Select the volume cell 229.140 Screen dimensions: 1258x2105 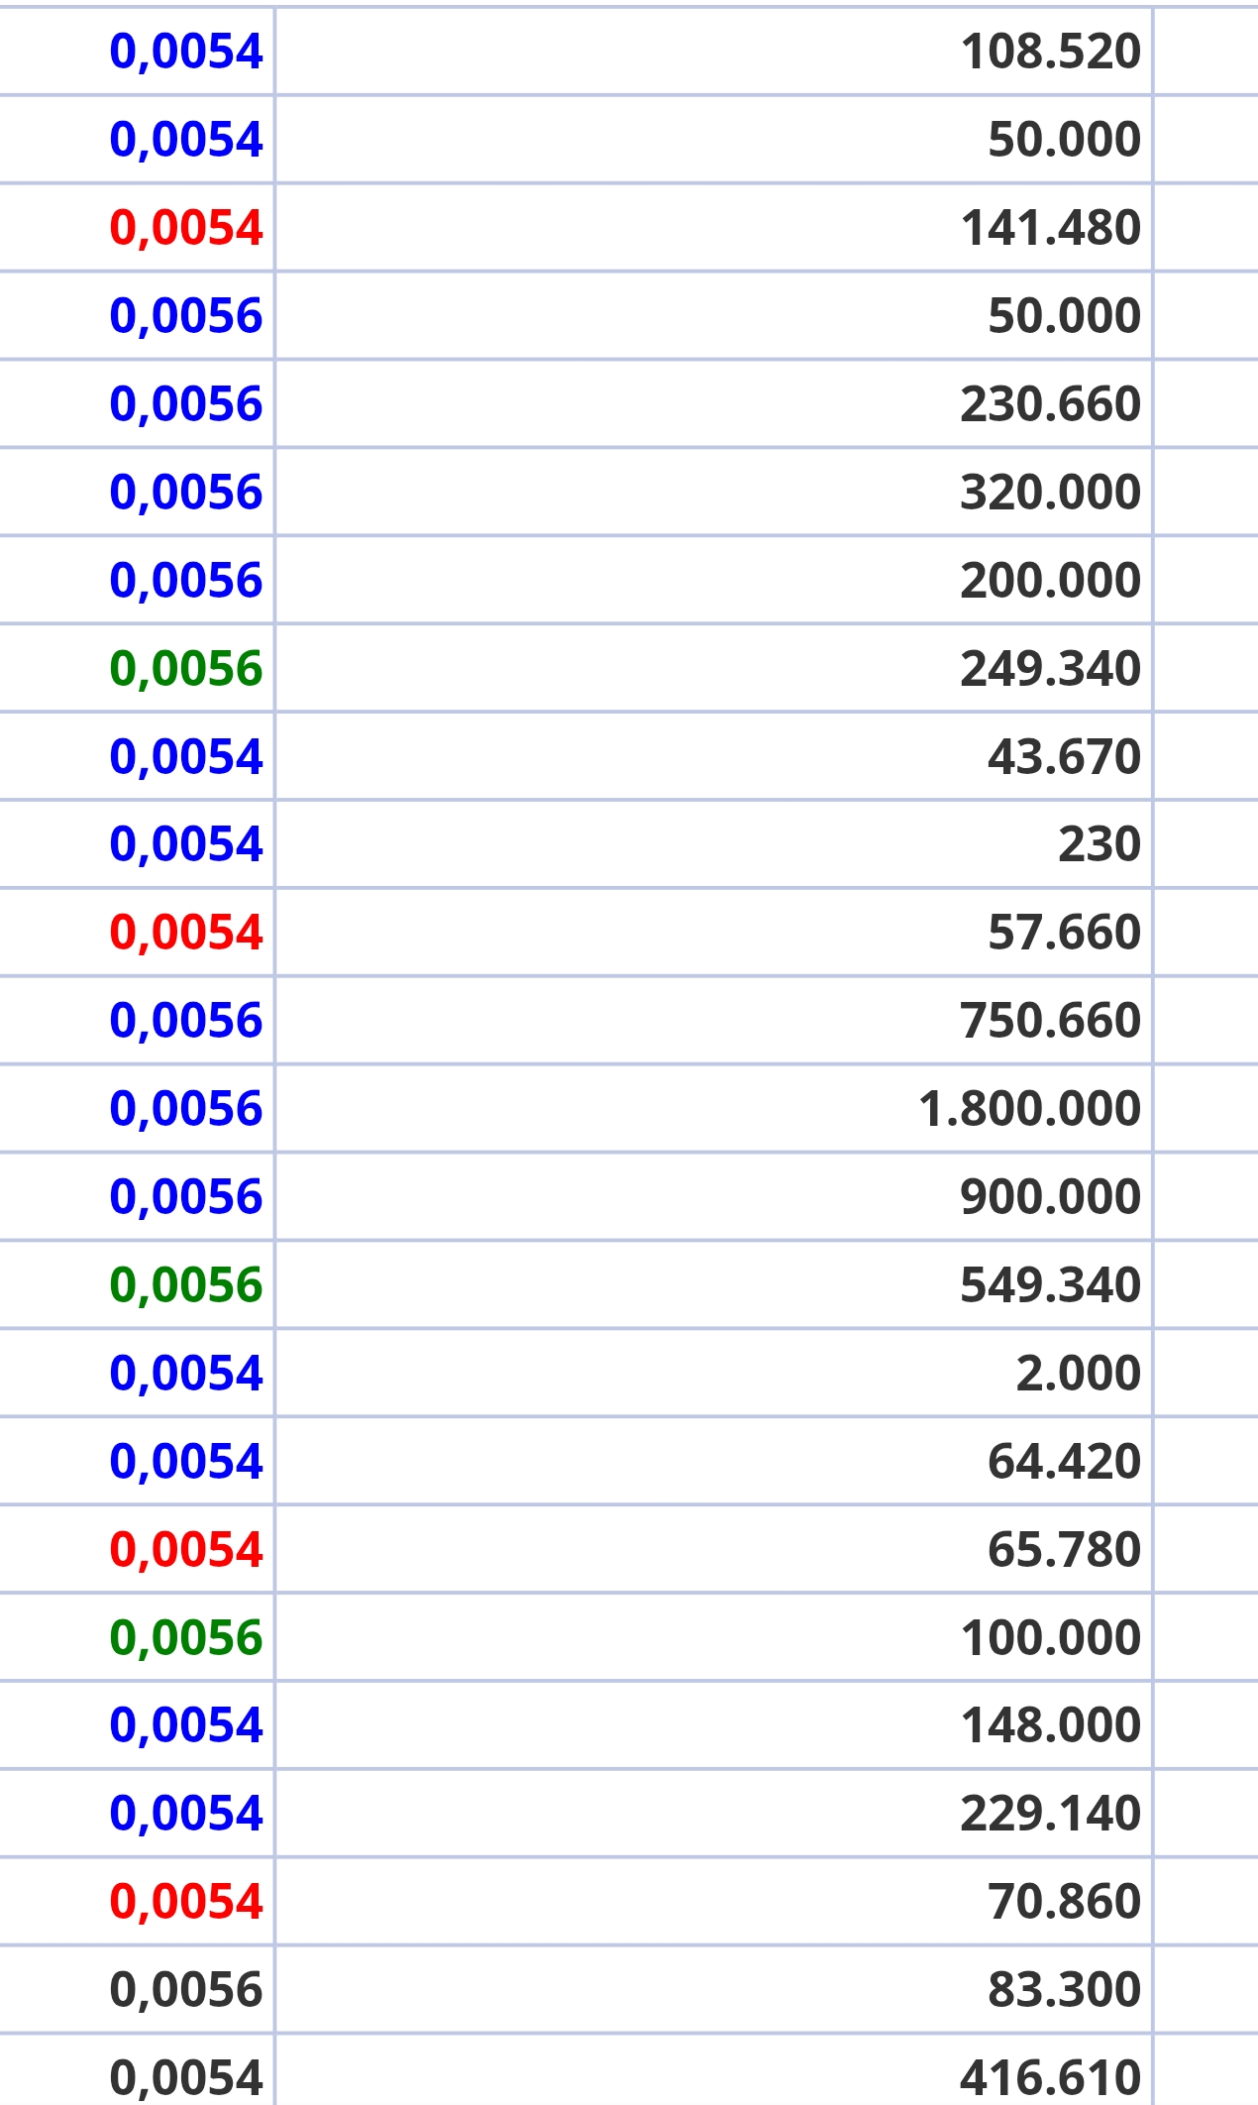coord(1050,1814)
